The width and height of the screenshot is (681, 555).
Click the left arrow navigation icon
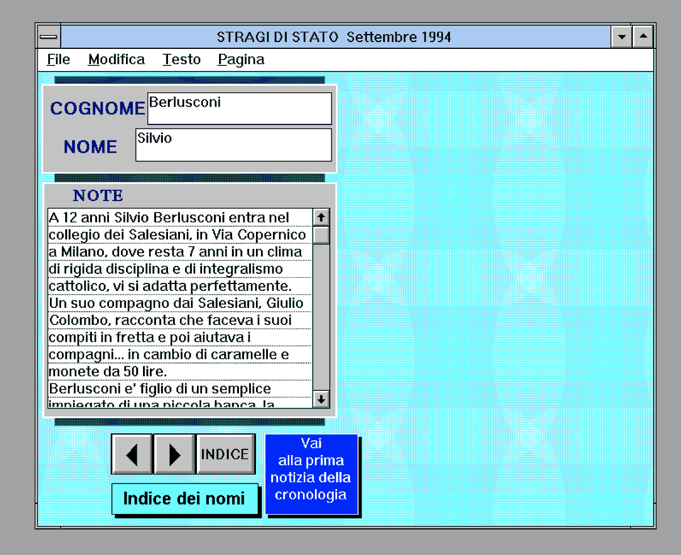tap(132, 454)
